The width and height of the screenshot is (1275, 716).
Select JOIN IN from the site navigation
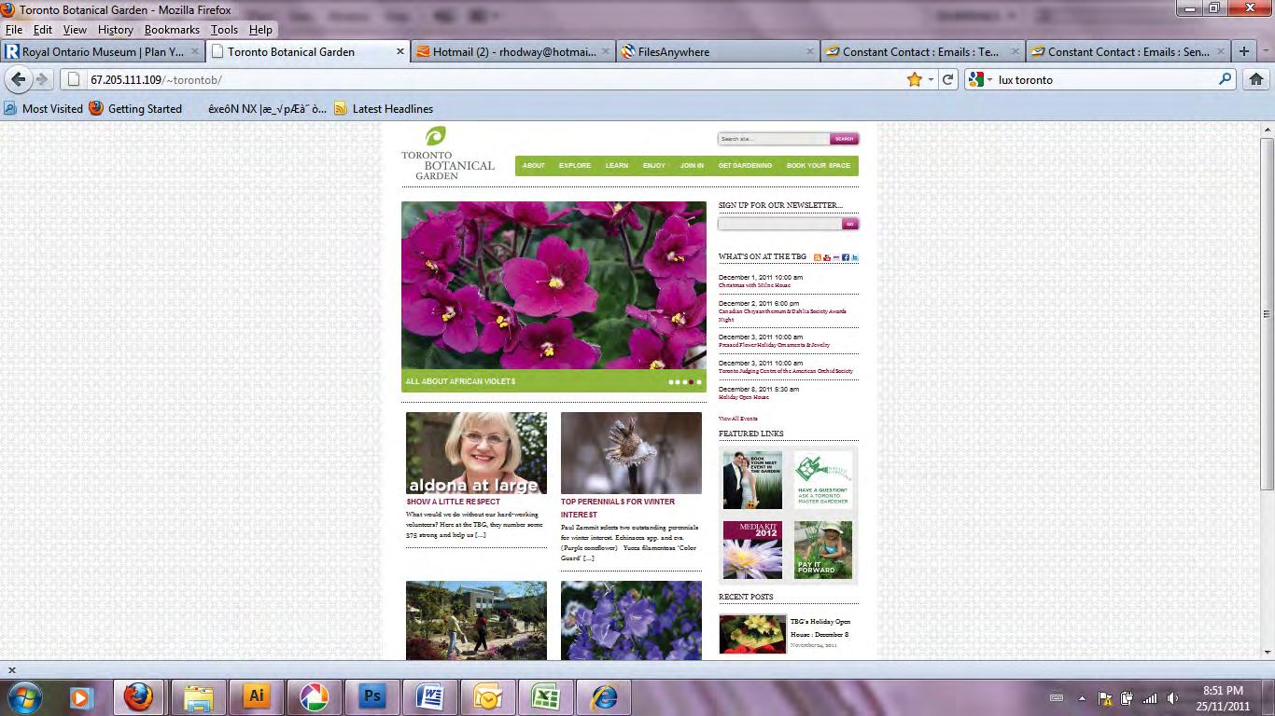pos(692,166)
